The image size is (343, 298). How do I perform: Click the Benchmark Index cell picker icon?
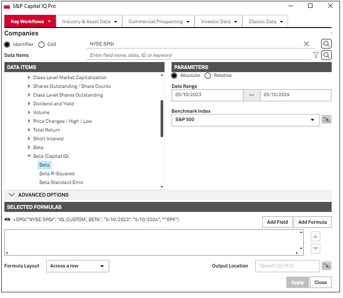tap(326, 120)
